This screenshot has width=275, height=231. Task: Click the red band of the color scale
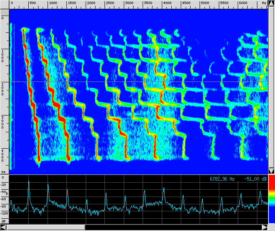tap(271, 183)
